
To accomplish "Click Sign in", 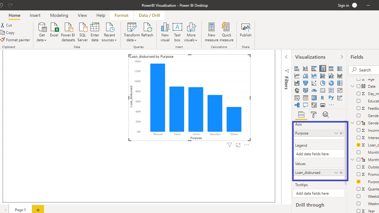I will tap(343, 6).
